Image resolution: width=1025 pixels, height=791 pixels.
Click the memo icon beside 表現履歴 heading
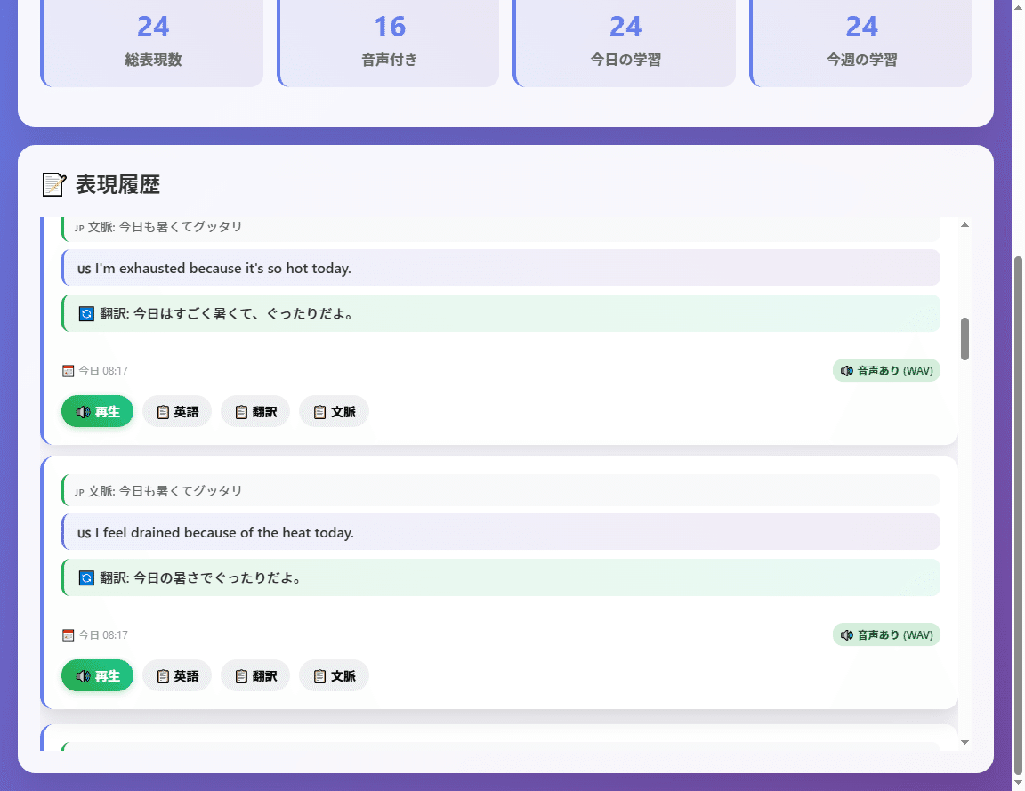pos(55,184)
